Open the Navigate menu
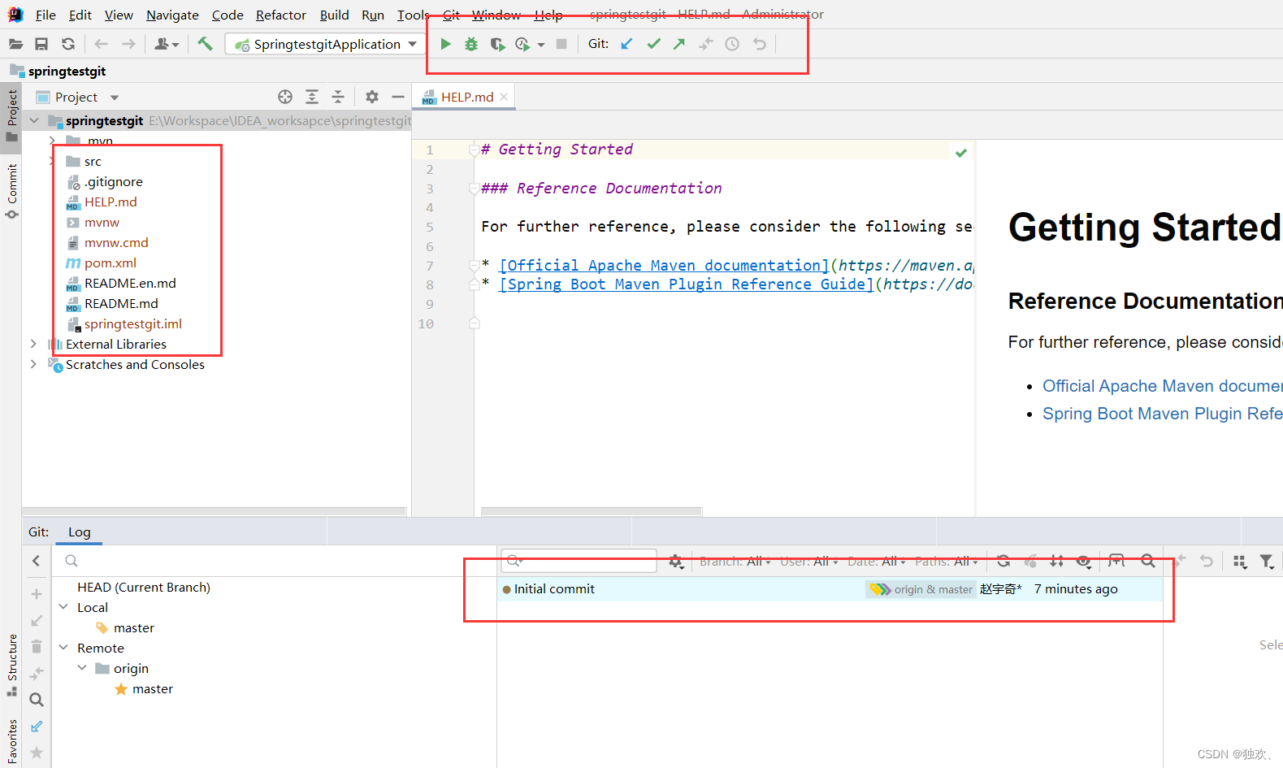 172,15
